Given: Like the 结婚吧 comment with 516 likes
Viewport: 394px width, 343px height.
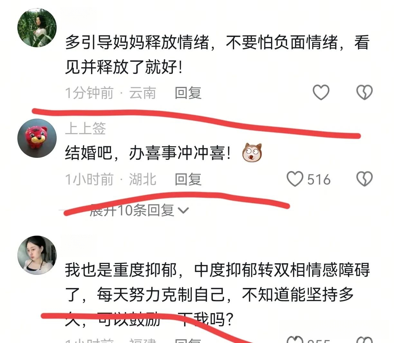Looking at the screenshot, I should point(295,179).
